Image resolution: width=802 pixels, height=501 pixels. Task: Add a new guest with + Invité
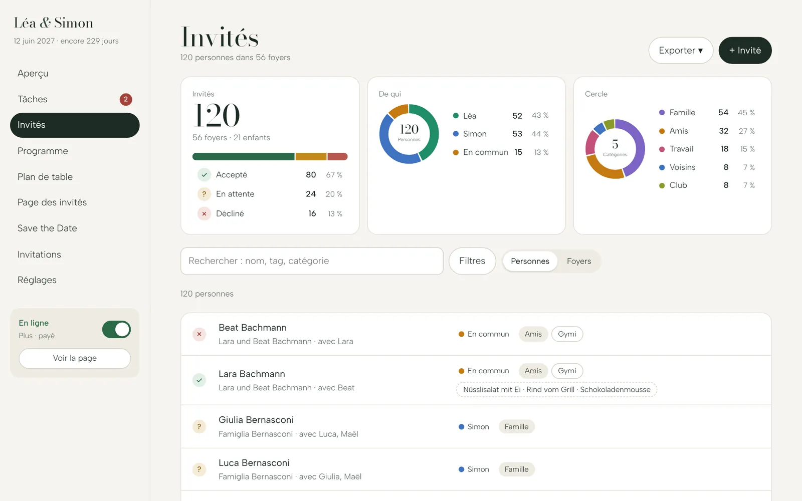tap(745, 51)
